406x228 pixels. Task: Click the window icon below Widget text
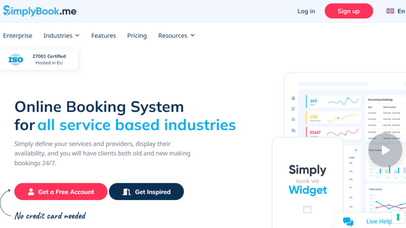point(307,209)
